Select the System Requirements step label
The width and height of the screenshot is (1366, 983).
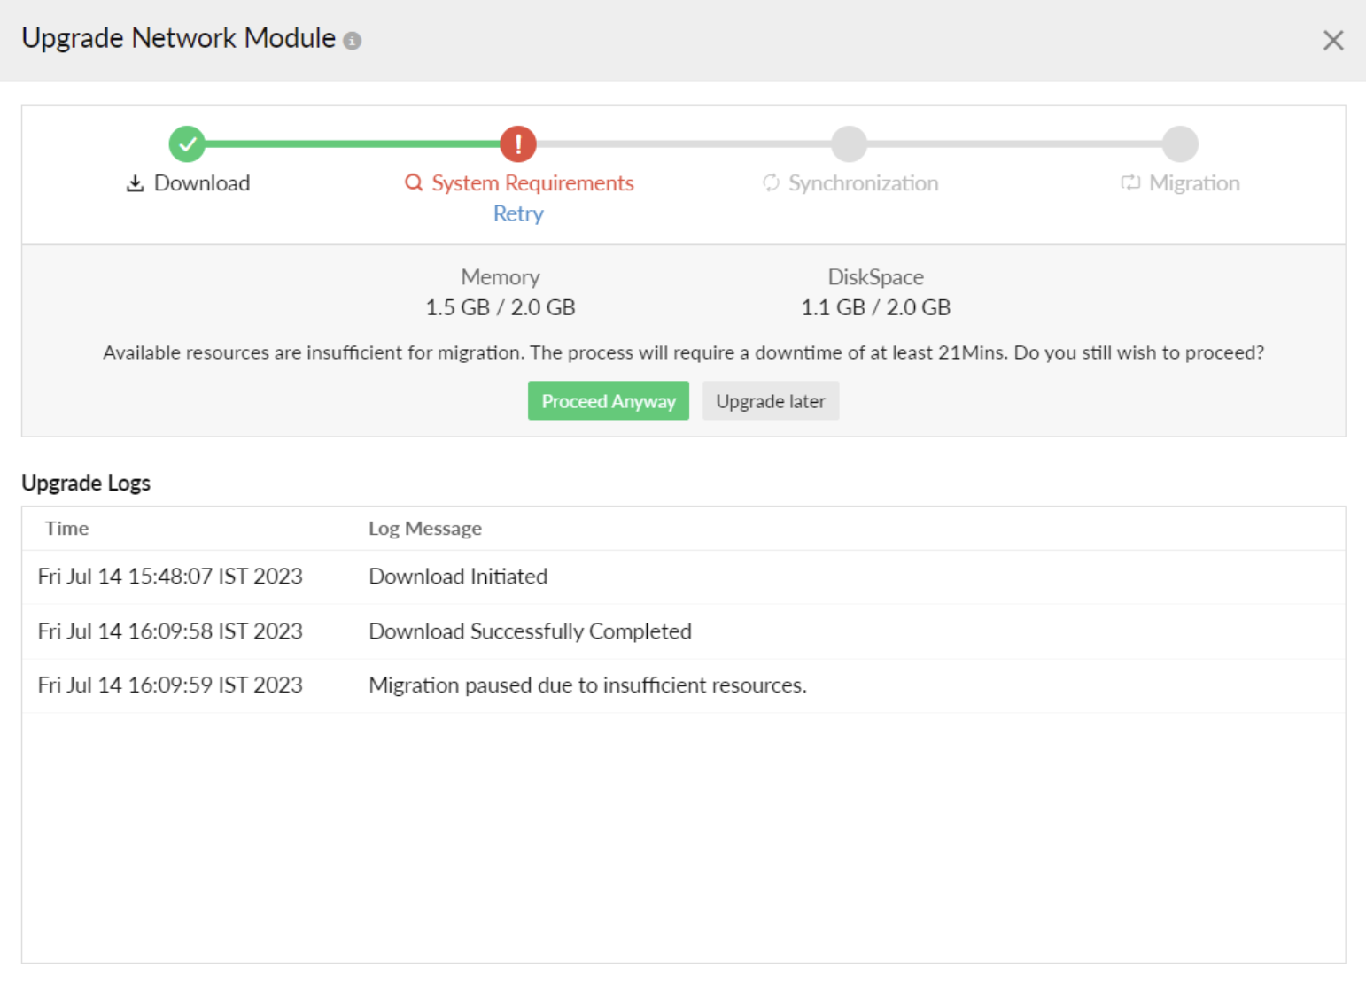tap(532, 183)
